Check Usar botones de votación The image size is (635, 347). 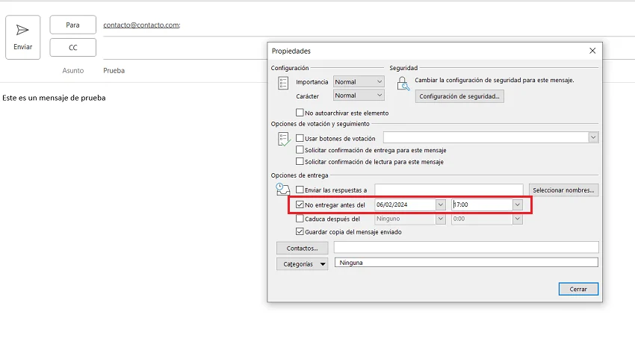pyautogui.click(x=300, y=138)
